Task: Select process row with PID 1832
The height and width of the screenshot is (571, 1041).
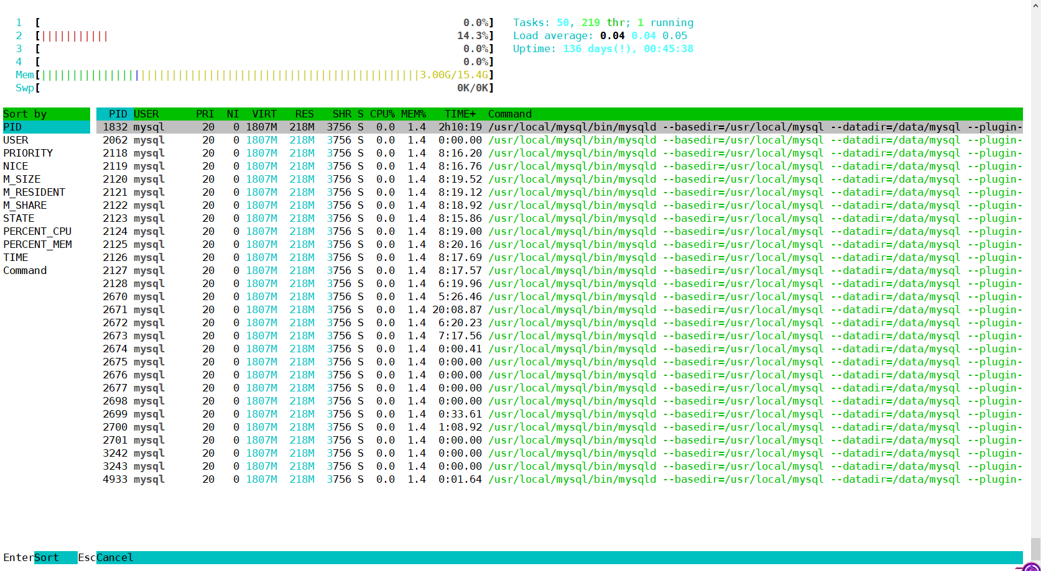Action: point(560,127)
